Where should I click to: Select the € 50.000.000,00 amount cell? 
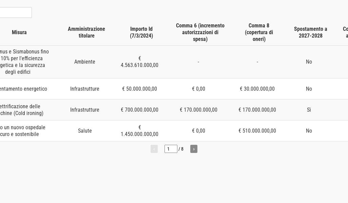139,89
